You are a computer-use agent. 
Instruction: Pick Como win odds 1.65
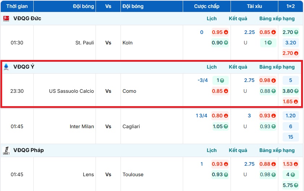[291, 101]
